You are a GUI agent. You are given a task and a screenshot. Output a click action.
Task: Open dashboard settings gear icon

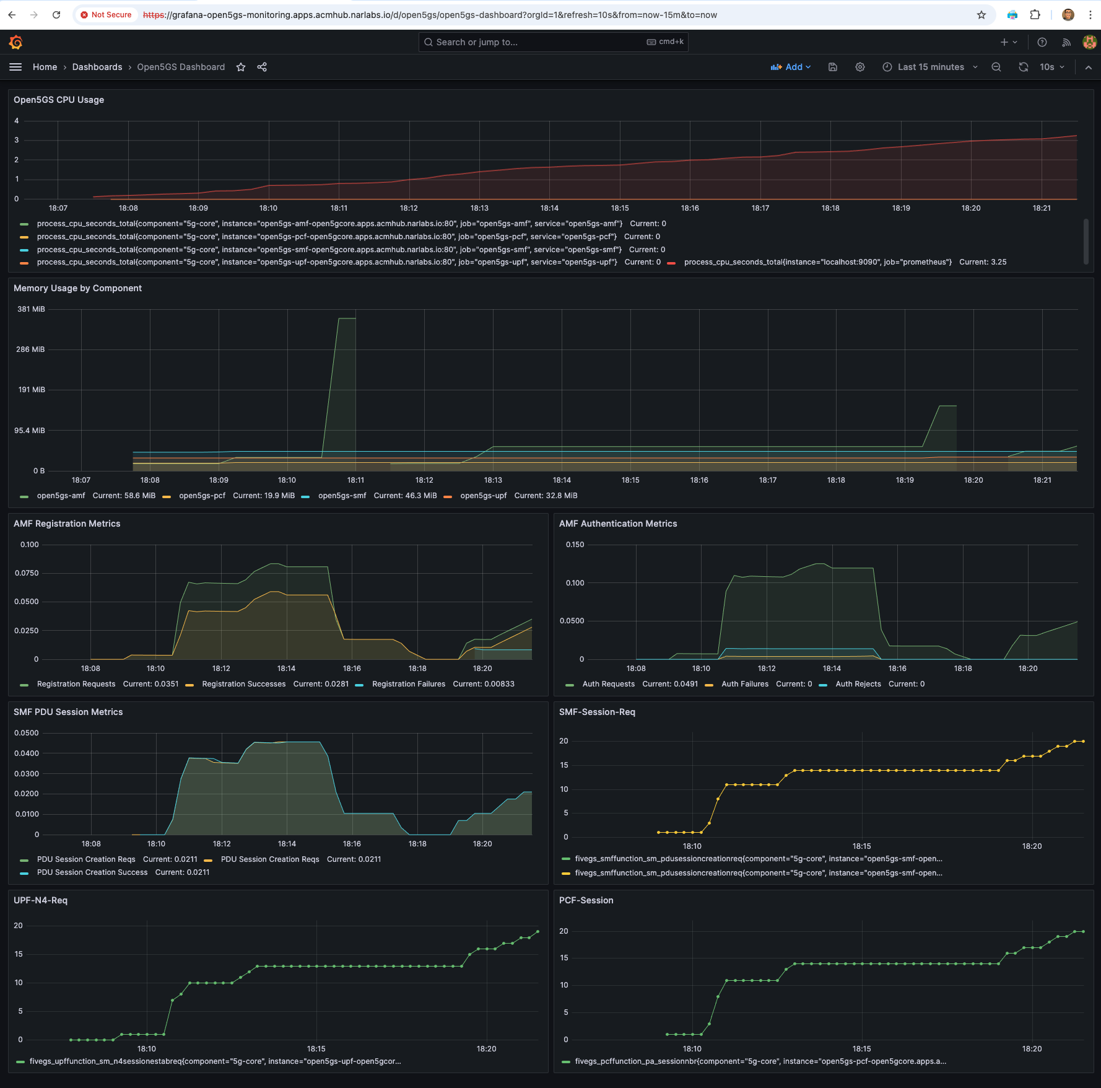pyautogui.click(x=860, y=67)
